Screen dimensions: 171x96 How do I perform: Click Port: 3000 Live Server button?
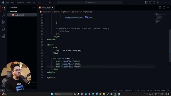(x=160, y=91)
